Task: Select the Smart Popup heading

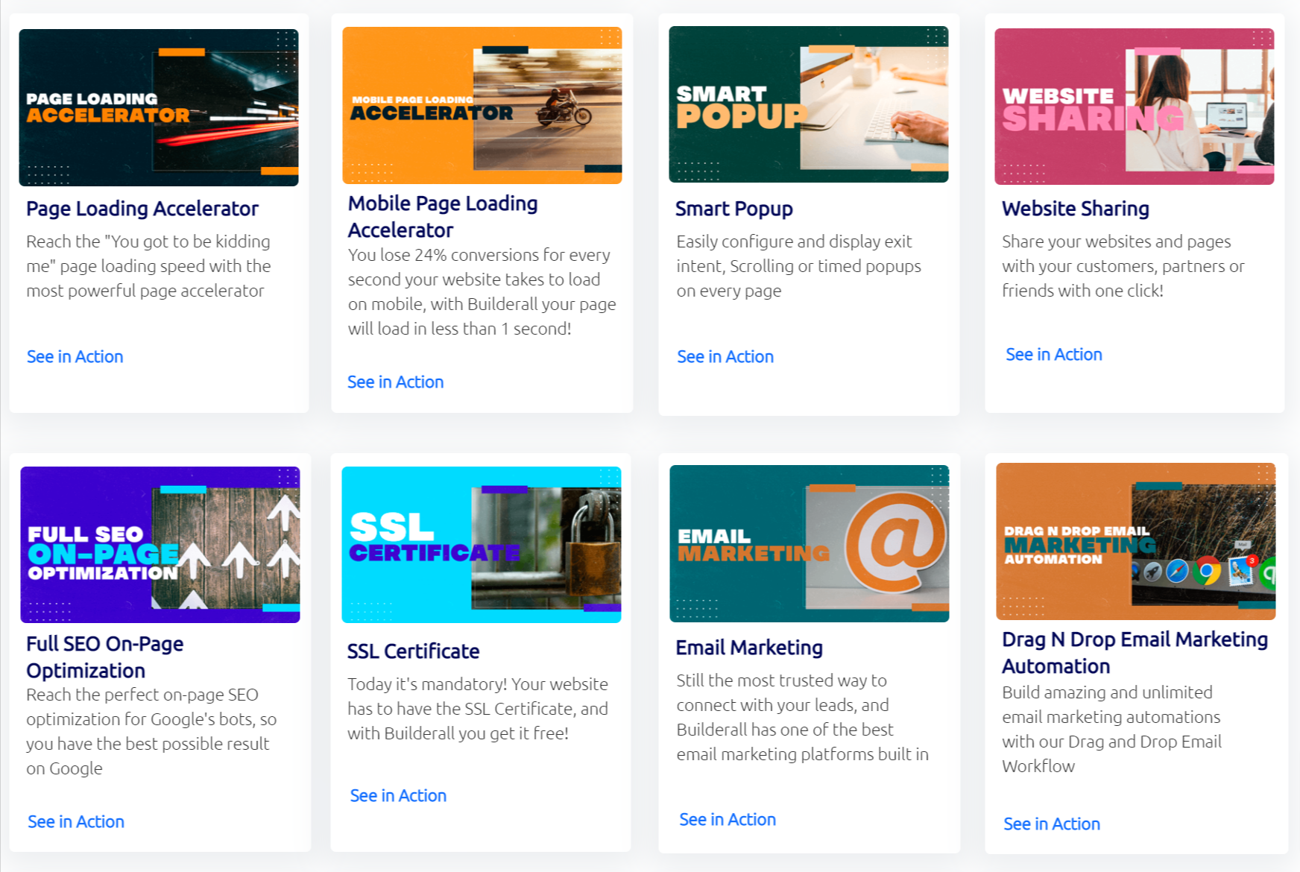Action: (734, 209)
